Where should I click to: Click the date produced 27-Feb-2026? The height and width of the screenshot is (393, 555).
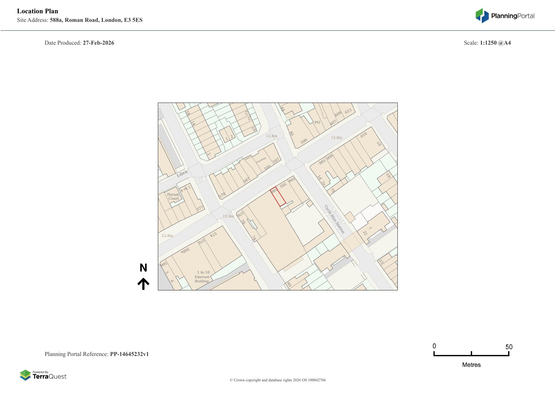(x=98, y=43)
